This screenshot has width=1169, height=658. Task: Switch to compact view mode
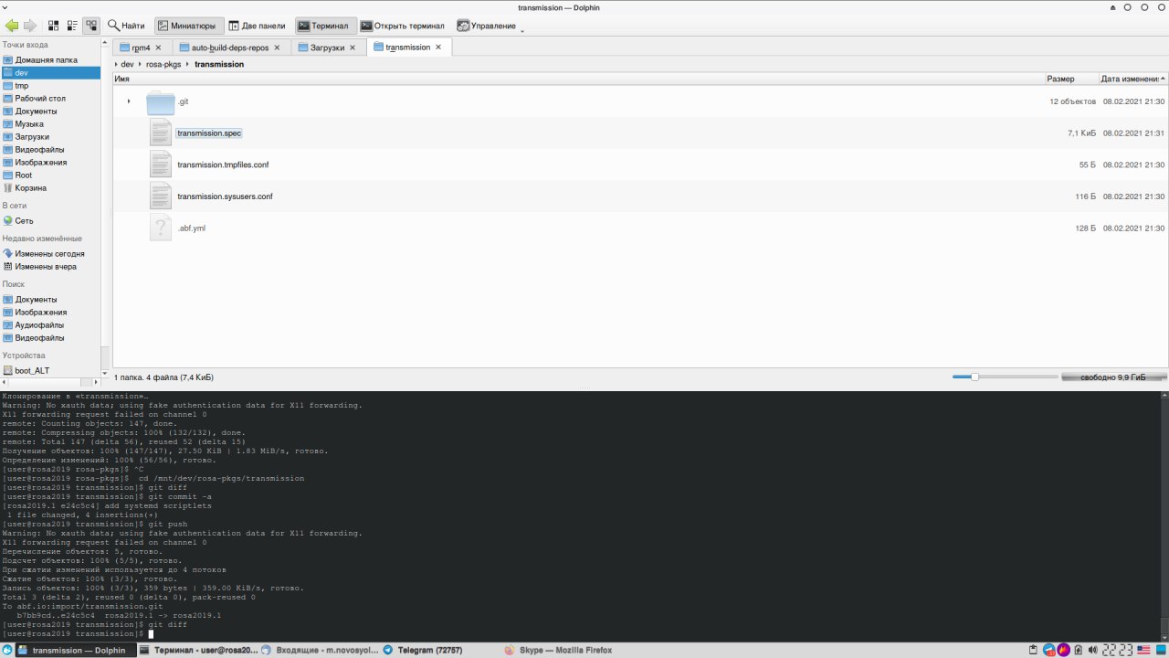[72, 26]
